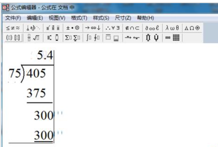
Task: Click the dividend "405" in the equation
Action: [x=36, y=73]
